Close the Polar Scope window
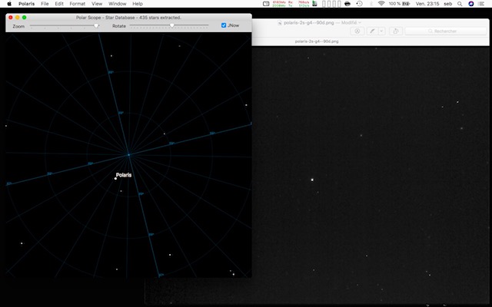Viewport: 492px width, 307px height. coord(11,18)
